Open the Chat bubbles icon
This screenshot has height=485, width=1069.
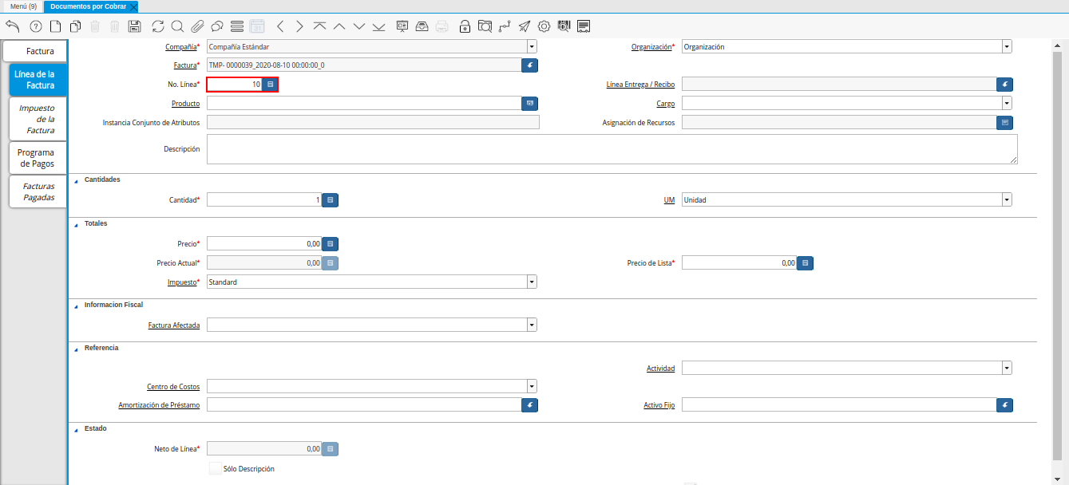coord(216,26)
